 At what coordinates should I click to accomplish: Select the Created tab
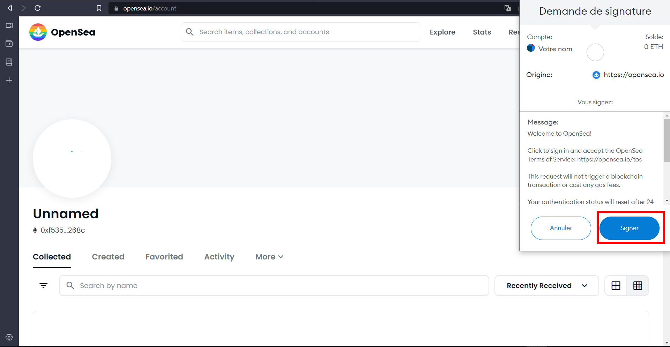coord(108,257)
